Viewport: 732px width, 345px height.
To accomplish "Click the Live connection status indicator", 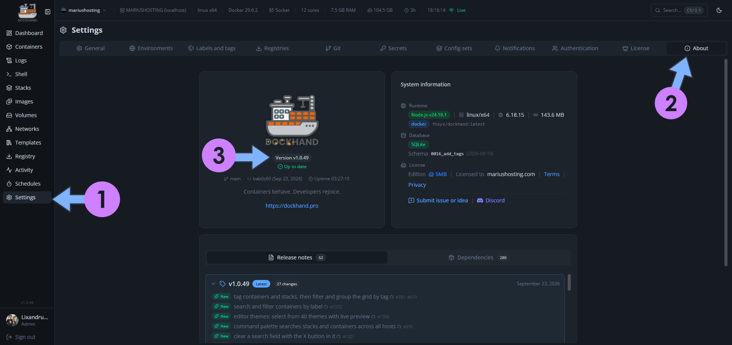I will pos(457,10).
